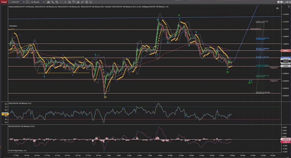The width and height of the screenshot is (291, 158).
Task: Click the Resistance line label
Action: [x=255, y=29]
